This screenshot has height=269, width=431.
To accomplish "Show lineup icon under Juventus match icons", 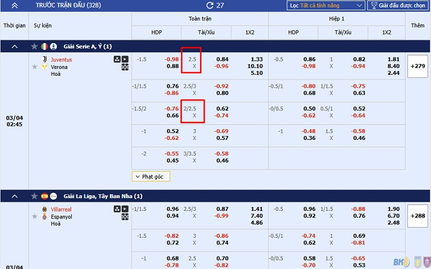I will point(125,67).
